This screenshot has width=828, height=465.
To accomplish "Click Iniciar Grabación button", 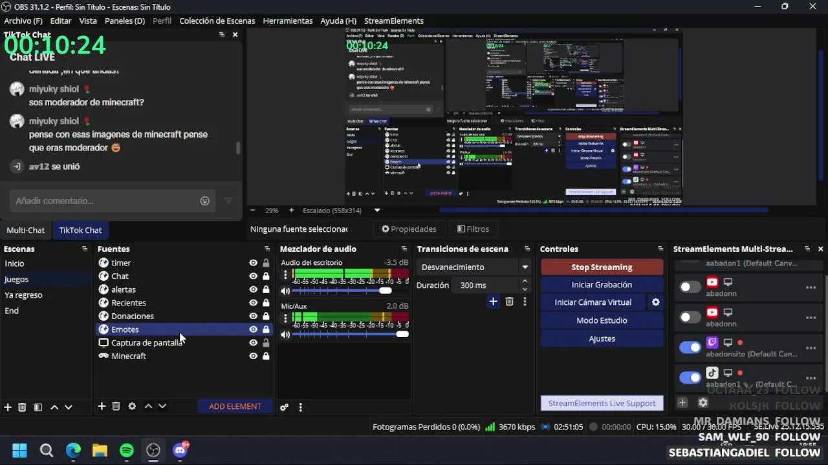I will tap(602, 285).
